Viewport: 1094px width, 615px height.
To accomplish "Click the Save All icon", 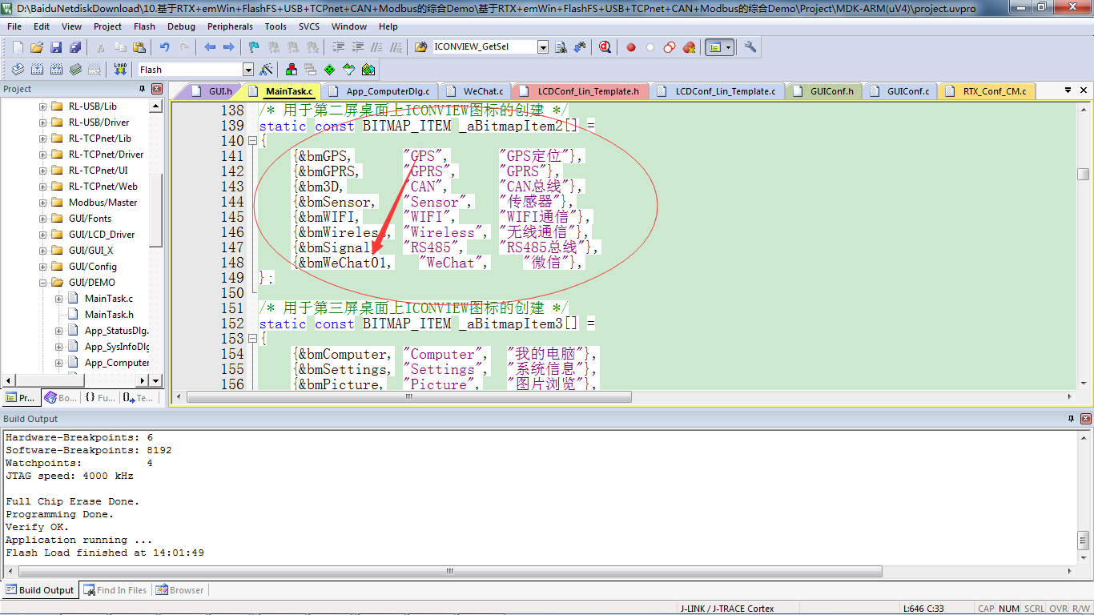I will click(x=74, y=47).
